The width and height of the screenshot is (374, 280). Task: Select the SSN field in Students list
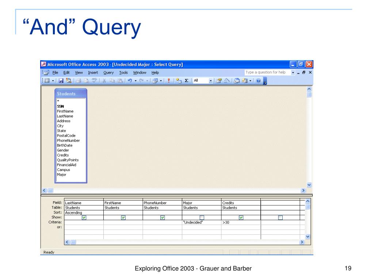pyautogui.click(x=60, y=106)
